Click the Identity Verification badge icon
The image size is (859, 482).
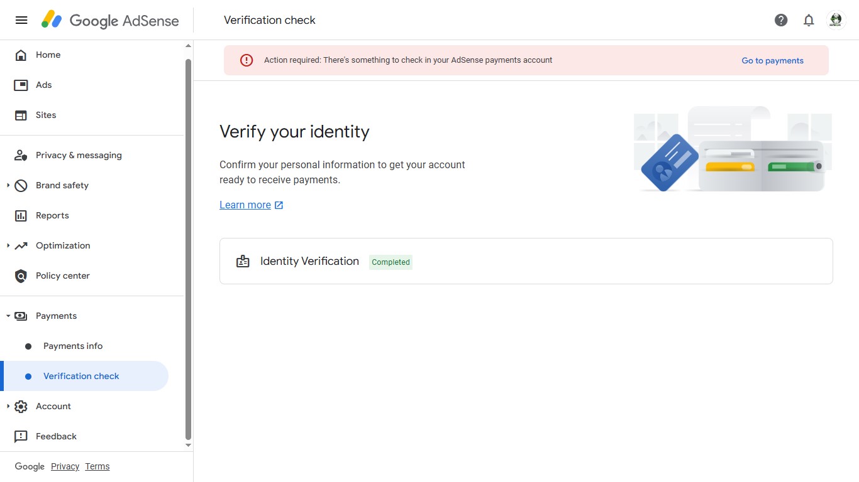[243, 262]
